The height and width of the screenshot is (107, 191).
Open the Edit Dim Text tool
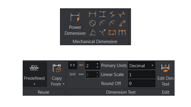[165, 75]
